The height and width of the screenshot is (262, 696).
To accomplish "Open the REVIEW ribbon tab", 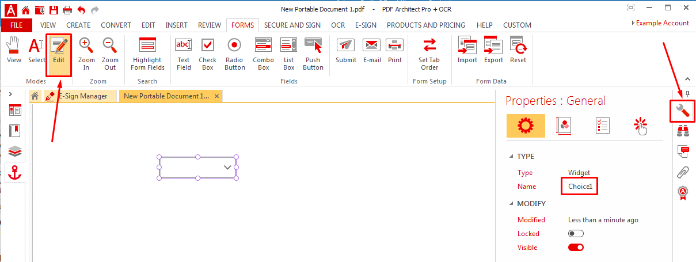I will click(x=210, y=25).
